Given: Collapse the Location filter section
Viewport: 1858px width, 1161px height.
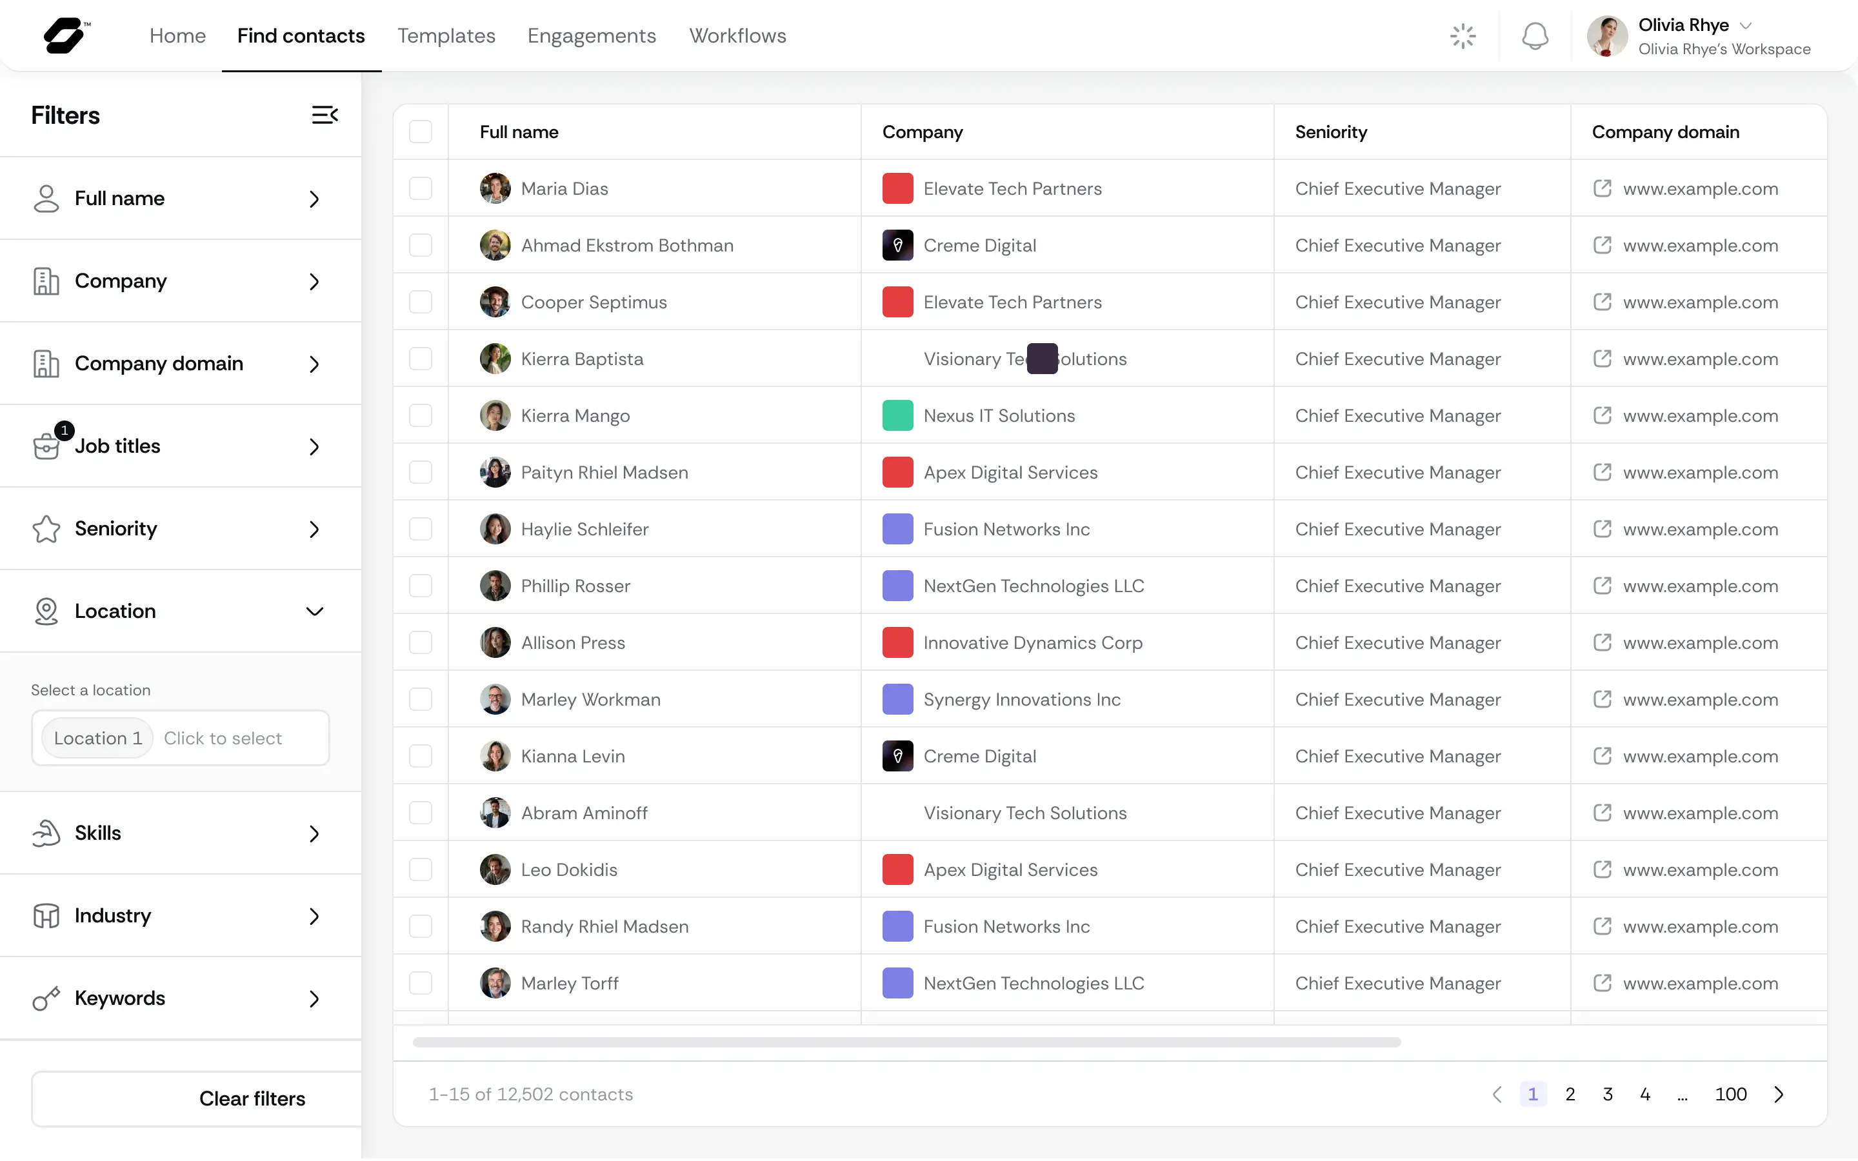Looking at the screenshot, I should click(x=314, y=611).
